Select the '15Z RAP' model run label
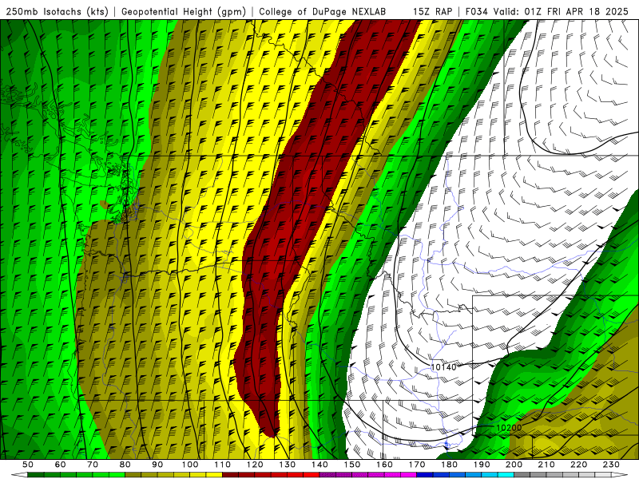Image resolution: width=639 pixels, height=479 pixels. click(432, 12)
